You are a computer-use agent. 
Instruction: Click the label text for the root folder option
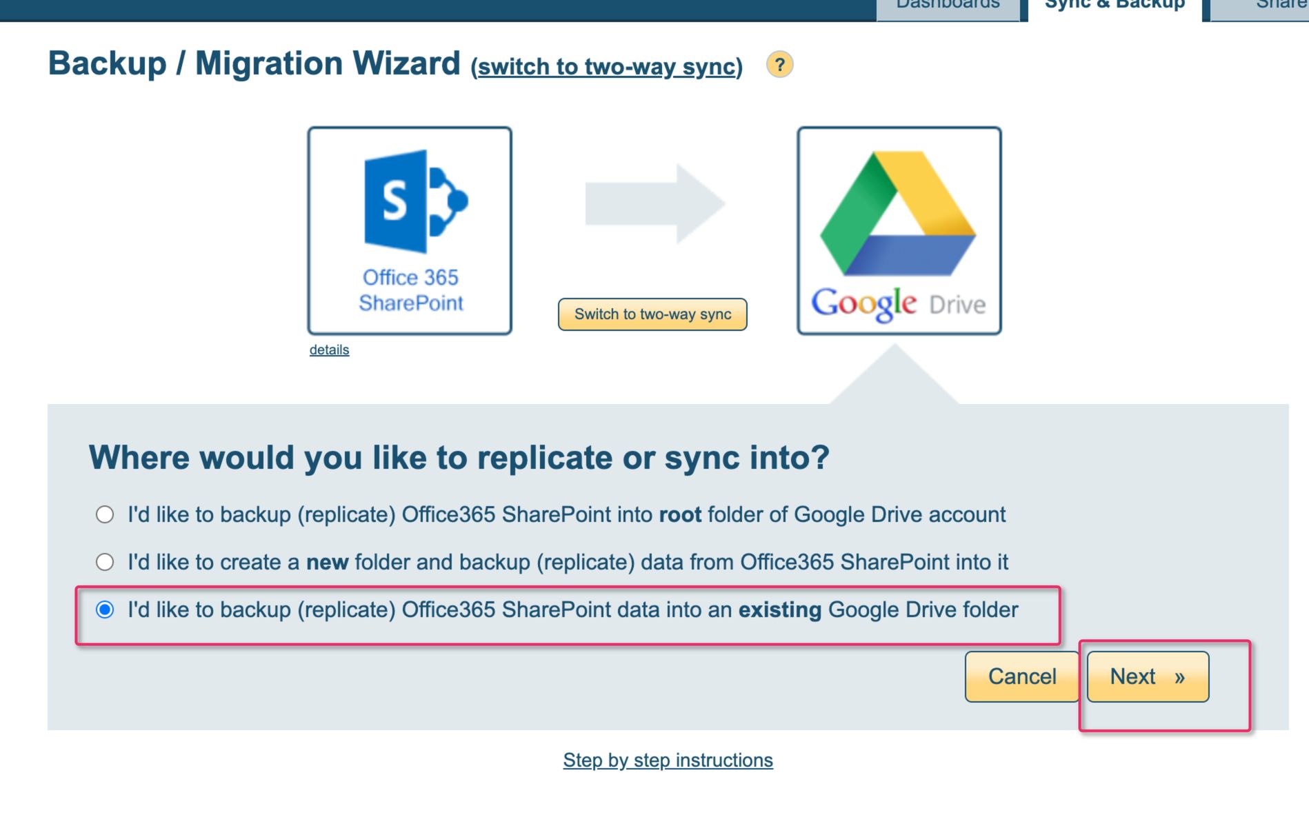[x=566, y=514]
